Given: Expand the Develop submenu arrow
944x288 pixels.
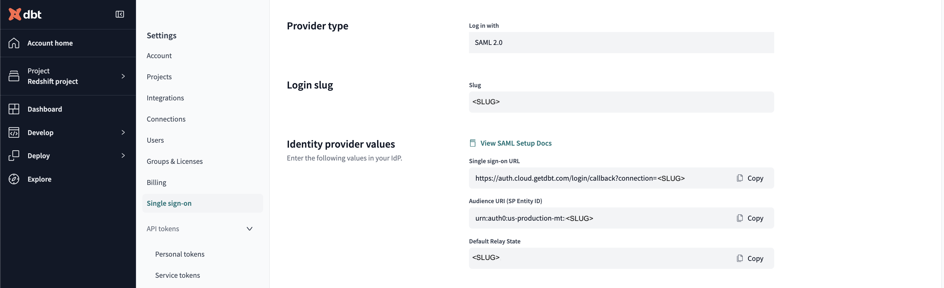Looking at the screenshot, I should [123, 132].
